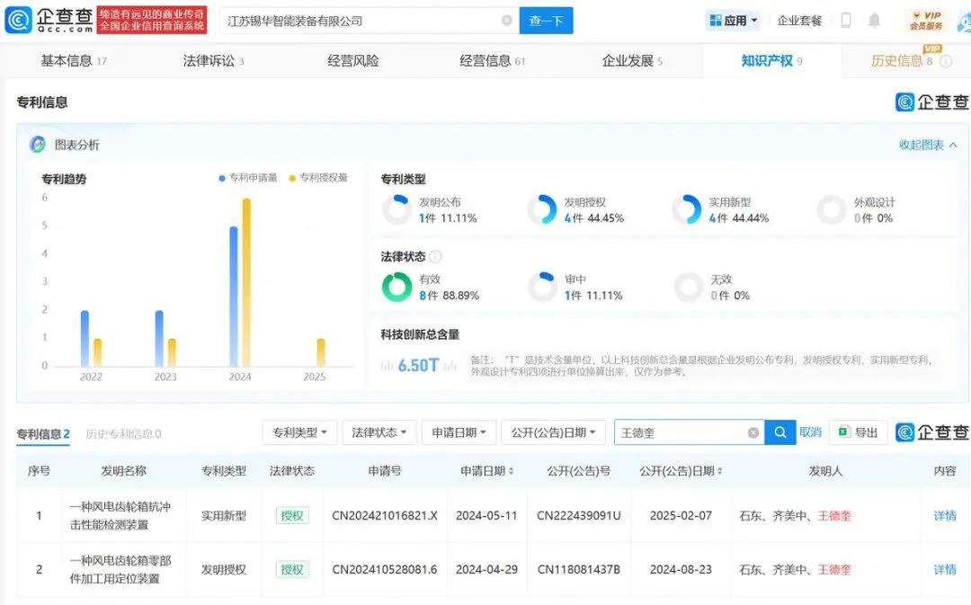
Task: Click the 2024 yellow authorization bar
Action: click(246, 281)
